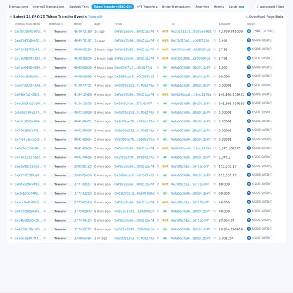Click amount value 3,075.302173

pyautogui.click(x=230, y=148)
